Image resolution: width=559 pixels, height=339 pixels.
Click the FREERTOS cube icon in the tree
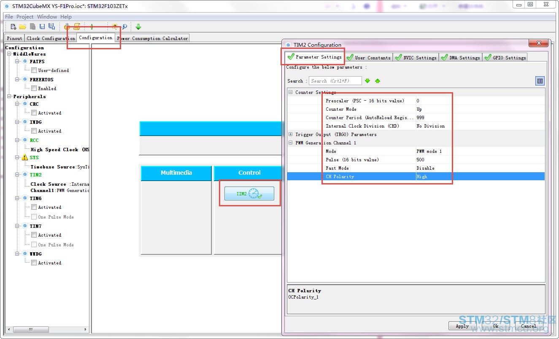click(x=25, y=80)
